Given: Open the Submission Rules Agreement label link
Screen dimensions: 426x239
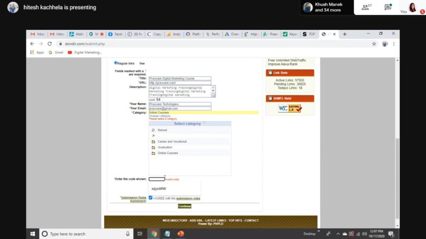Looking at the screenshot, I should 133,199.
